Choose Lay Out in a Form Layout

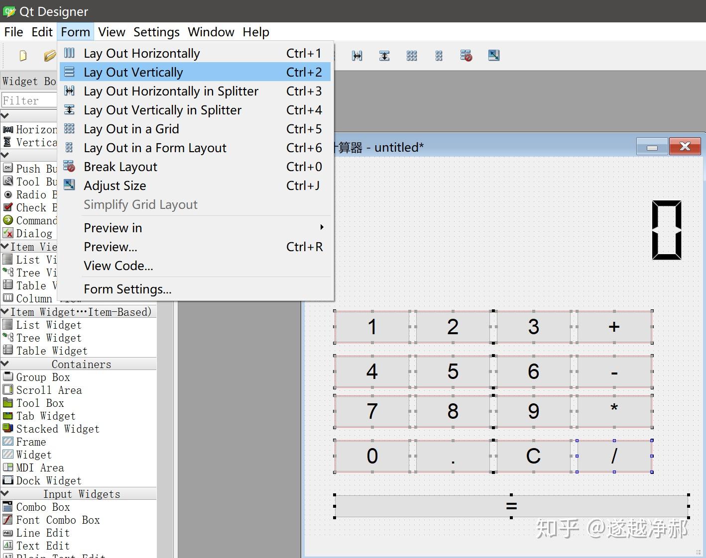pos(195,148)
